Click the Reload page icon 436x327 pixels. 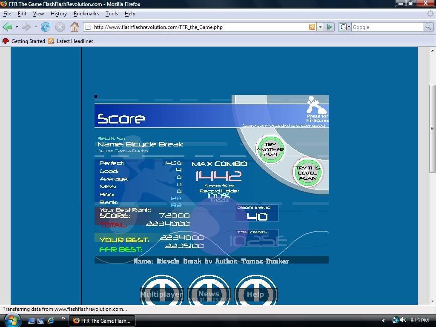(46, 27)
